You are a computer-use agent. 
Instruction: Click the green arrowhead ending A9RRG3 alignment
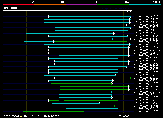click(117, 100)
